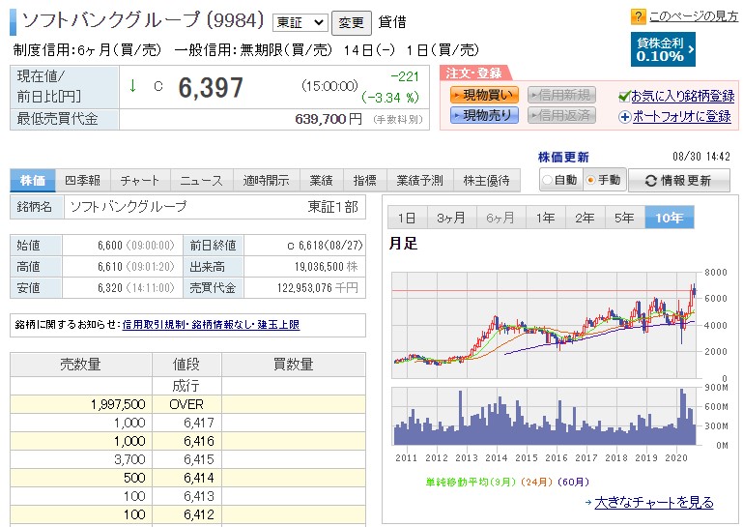The height and width of the screenshot is (527, 743).
Task: Click the ask price 6,413 row
Action: tap(187, 497)
